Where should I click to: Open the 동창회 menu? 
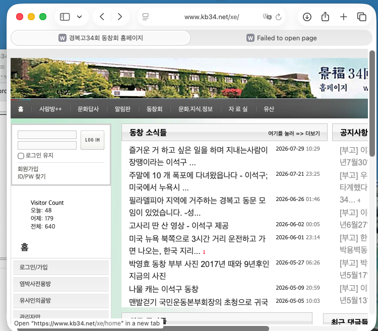pyautogui.click(x=154, y=109)
